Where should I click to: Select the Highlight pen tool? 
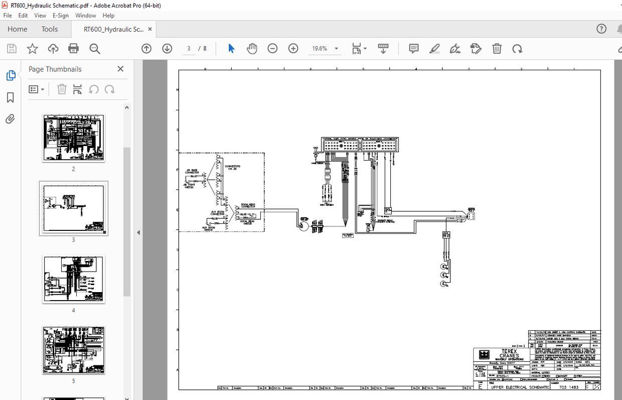point(434,48)
